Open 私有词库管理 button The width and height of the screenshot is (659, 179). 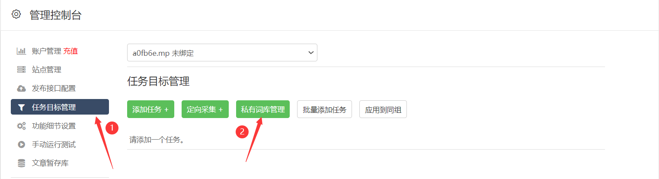[263, 109]
